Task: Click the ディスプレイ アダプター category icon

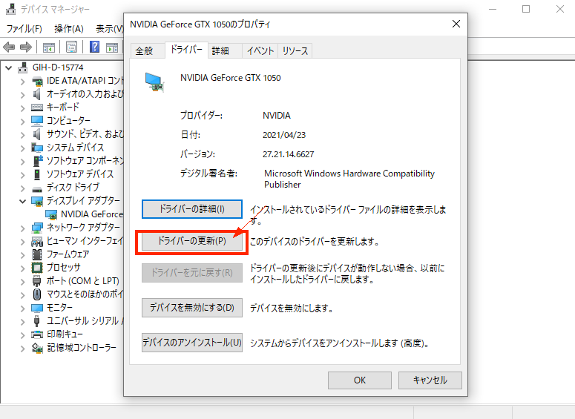Action: tap(37, 201)
